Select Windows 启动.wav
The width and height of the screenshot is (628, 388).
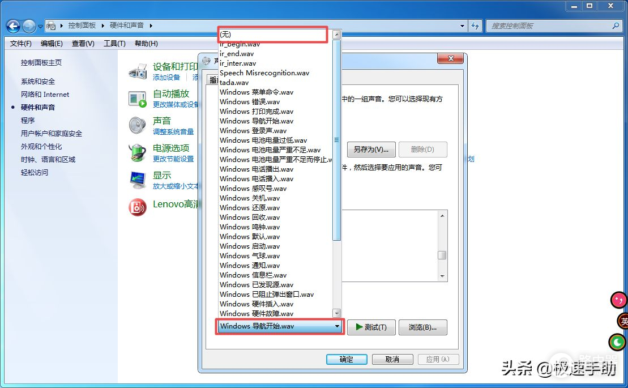276,246
